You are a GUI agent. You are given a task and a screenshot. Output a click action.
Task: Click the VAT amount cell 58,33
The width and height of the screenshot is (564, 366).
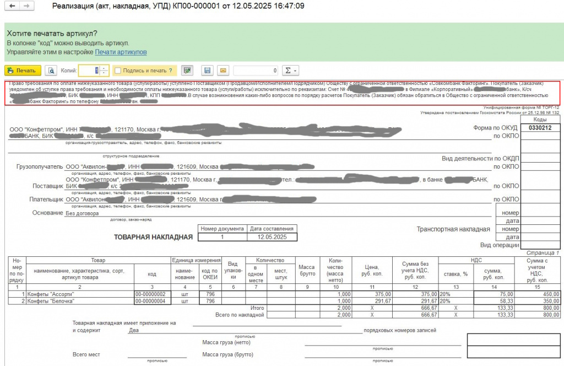pos(494,301)
